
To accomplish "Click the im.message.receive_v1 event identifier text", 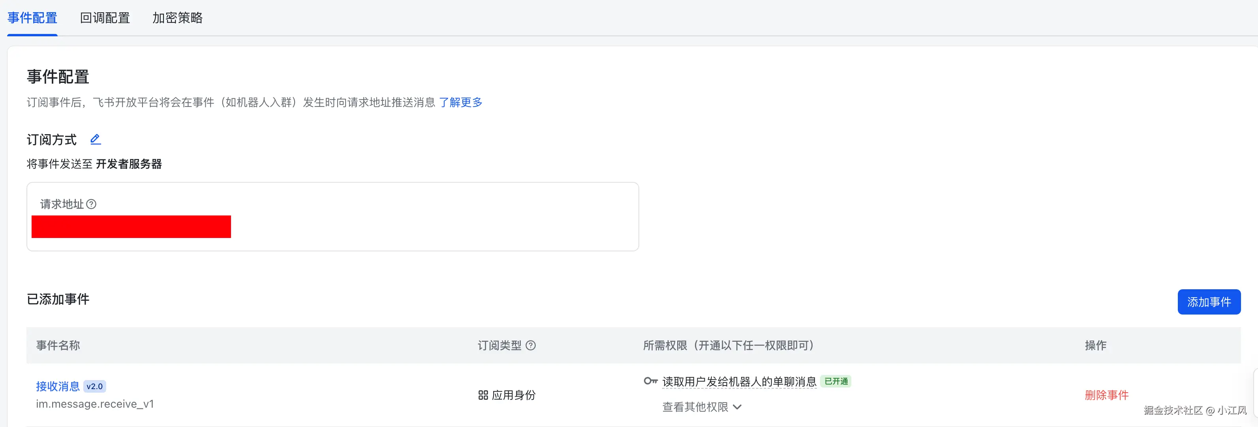I will (x=95, y=404).
